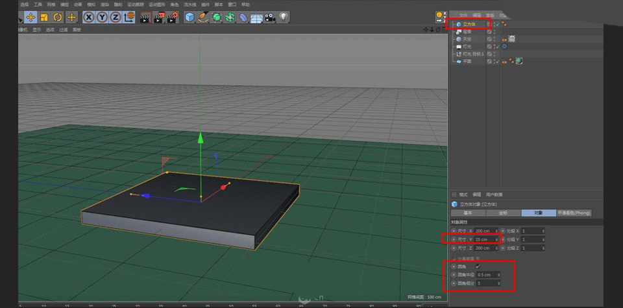The width and height of the screenshot is (623, 308).
Task: Select 天空 object in object manager
Action: [467, 39]
